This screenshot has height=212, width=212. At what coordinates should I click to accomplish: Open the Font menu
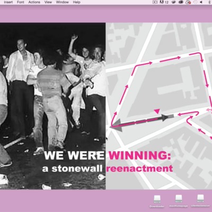coord(21,2)
